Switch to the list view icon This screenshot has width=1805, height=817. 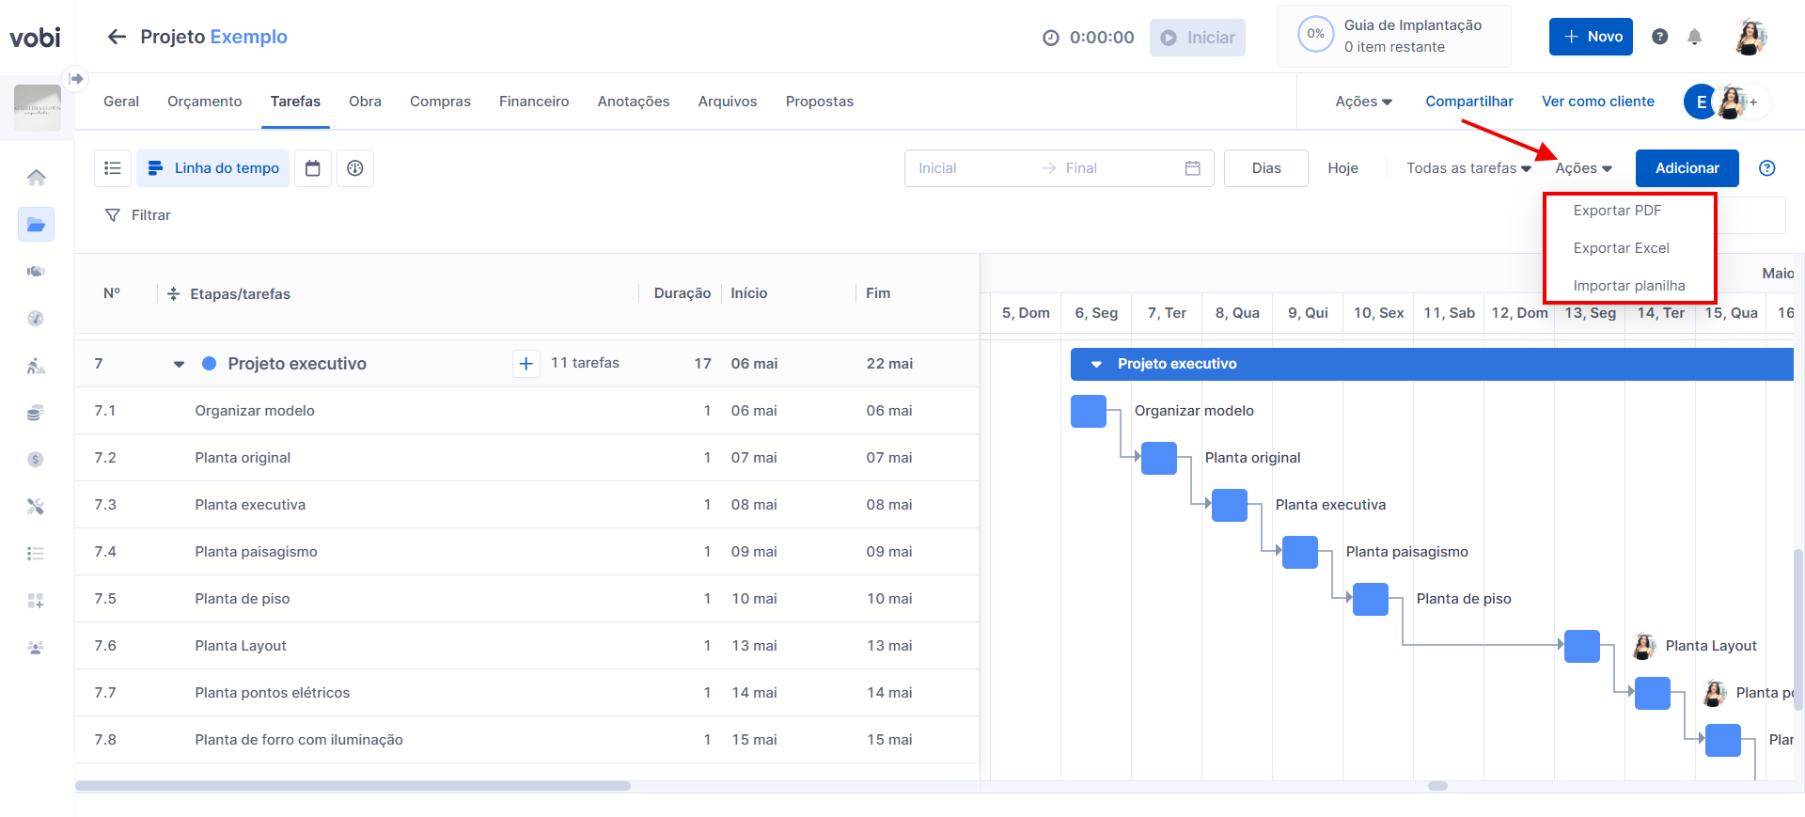(x=113, y=168)
